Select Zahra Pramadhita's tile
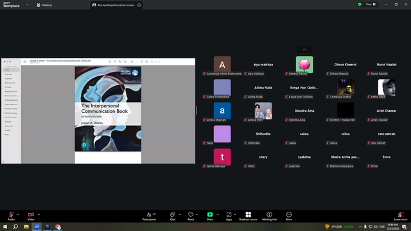This screenshot has height=231, width=411. click(x=222, y=87)
